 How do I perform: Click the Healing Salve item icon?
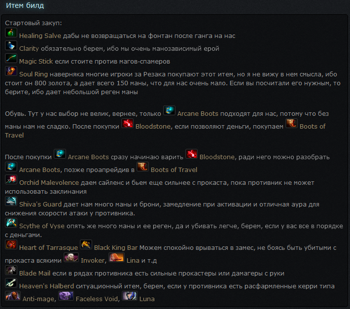[11, 33]
